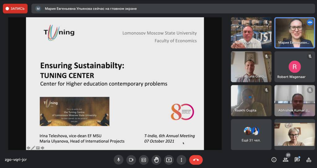Toggle the microphone button

click(x=119, y=160)
